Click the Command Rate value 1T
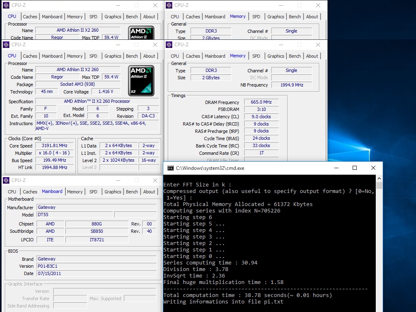 pyautogui.click(x=261, y=153)
